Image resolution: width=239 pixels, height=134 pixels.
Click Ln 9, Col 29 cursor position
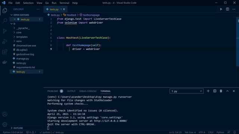coord(175,133)
